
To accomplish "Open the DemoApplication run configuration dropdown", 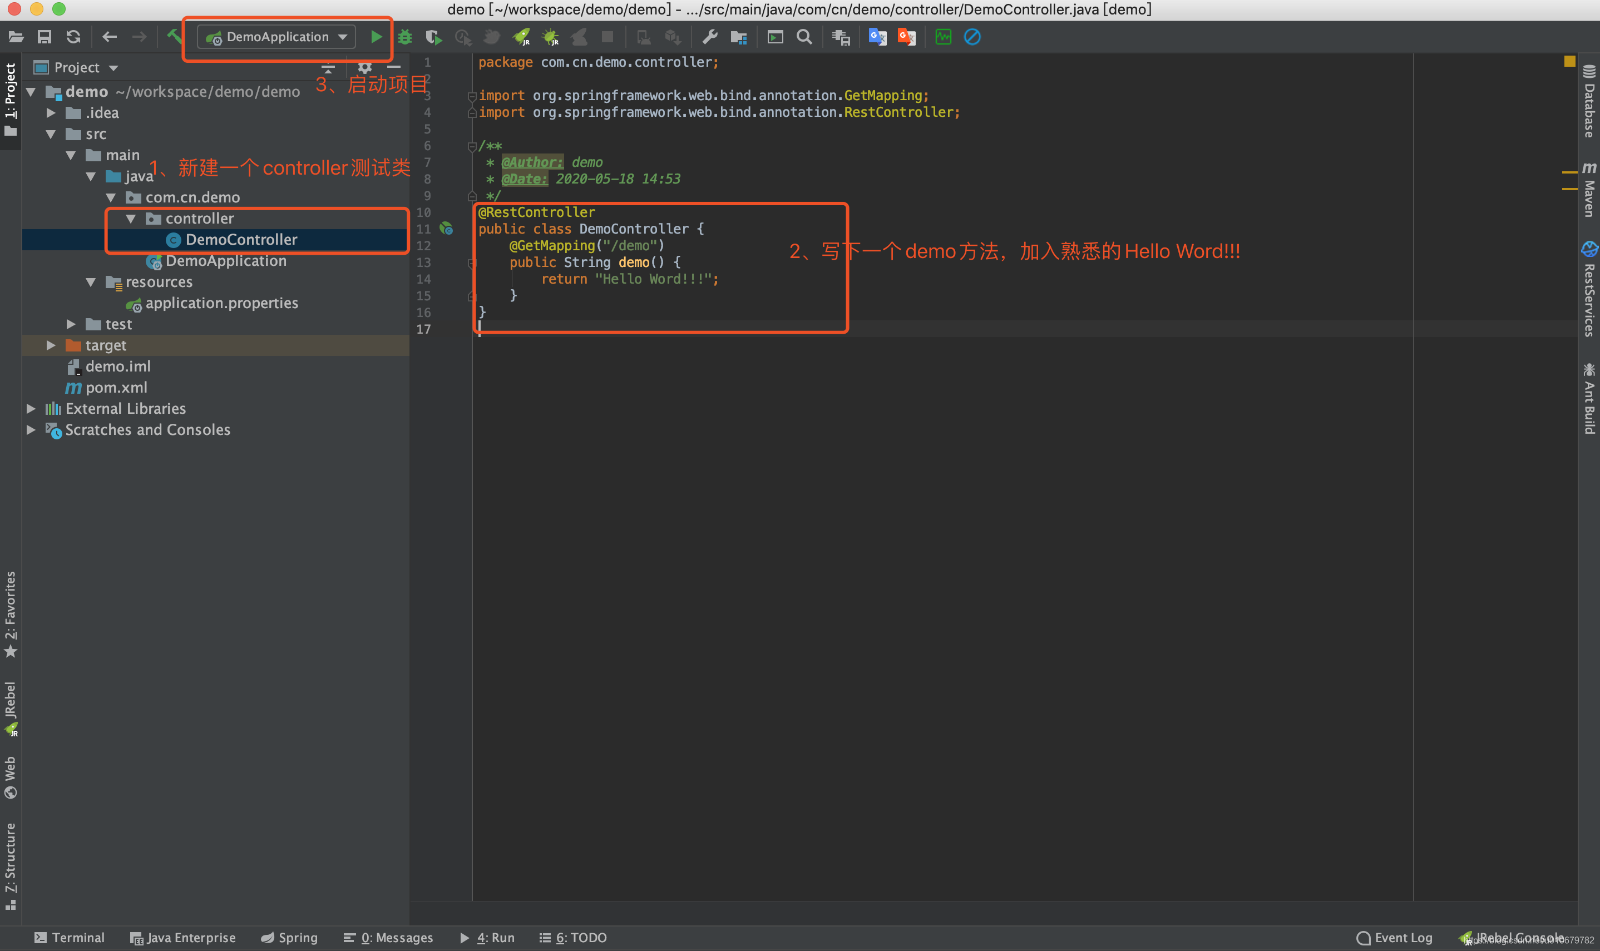I will pyautogui.click(x=276, y=37).
